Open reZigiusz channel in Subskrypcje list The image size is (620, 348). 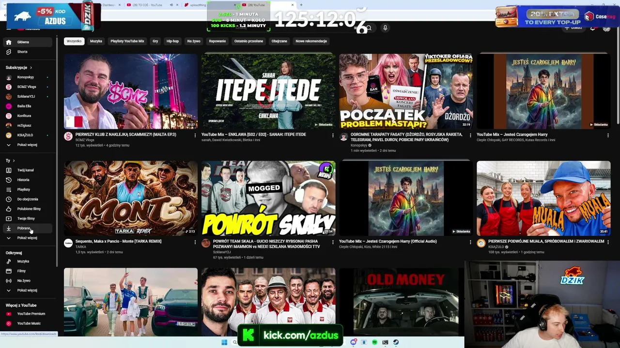click(29, 126)
